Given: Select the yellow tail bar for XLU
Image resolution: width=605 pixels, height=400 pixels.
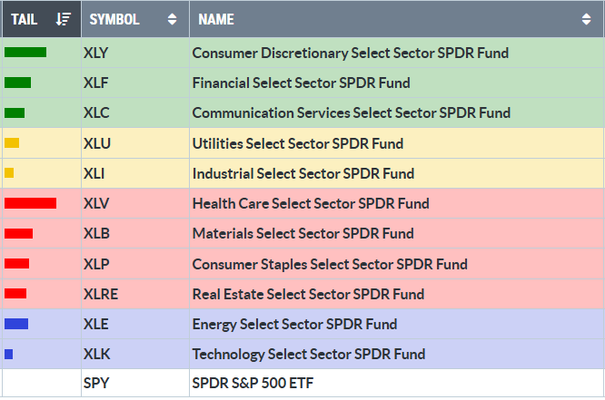Looking at the screenshot, I should pos(12,143).
